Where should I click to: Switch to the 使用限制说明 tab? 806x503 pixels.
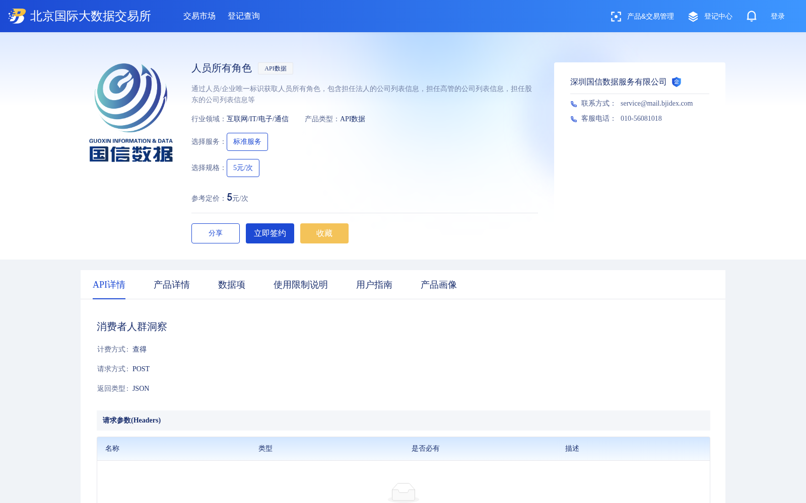click(301, 285)
